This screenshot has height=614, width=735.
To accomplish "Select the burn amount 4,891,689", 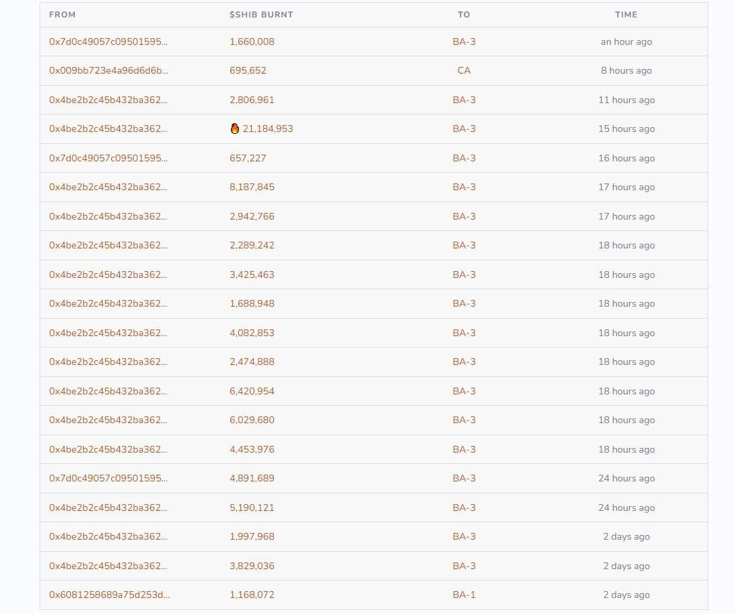I will pyautogui.click(x=252, y=478).
